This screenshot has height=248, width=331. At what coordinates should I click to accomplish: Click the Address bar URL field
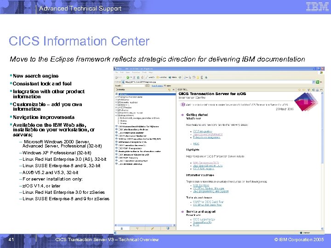[217, 82]
